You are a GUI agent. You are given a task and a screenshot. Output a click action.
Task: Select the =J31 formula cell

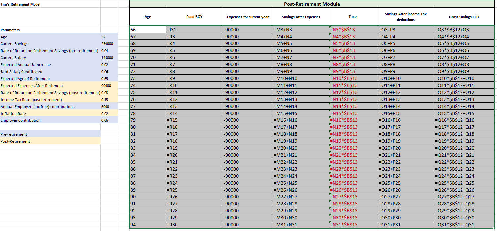point(194,30)
